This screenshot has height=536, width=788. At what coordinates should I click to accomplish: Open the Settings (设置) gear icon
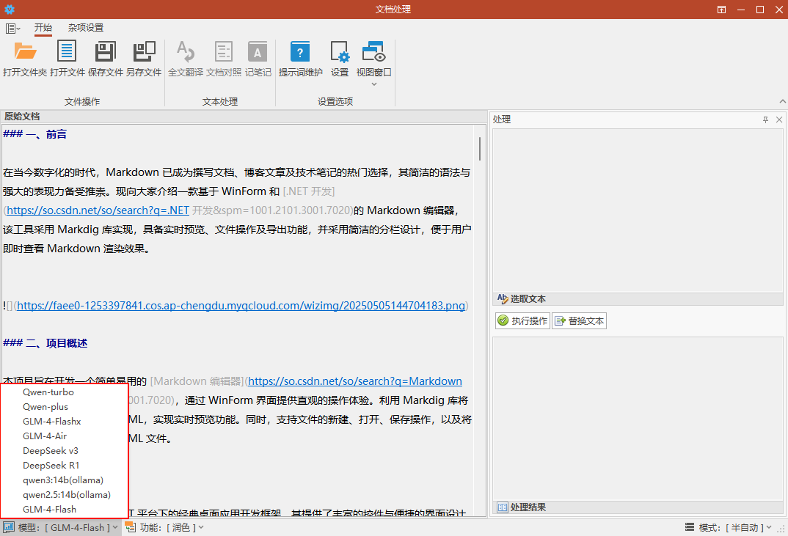point(340,52)
